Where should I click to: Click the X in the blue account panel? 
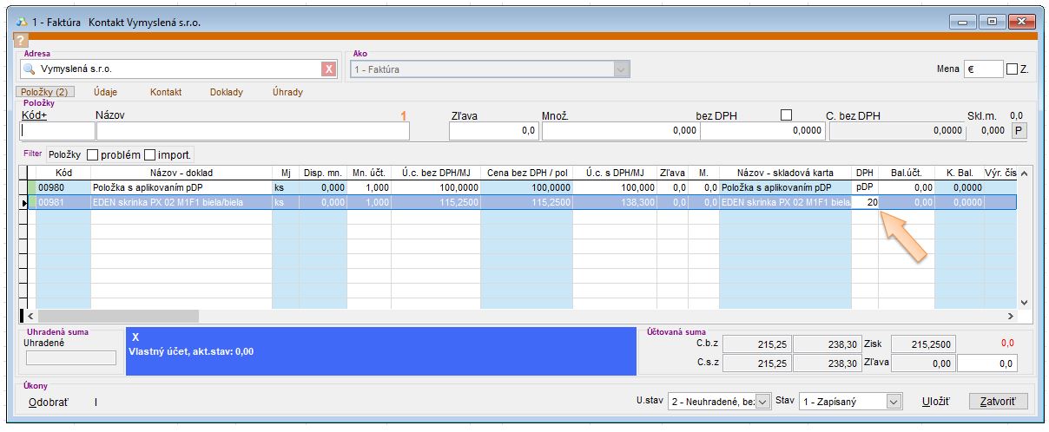click(135, 337)
